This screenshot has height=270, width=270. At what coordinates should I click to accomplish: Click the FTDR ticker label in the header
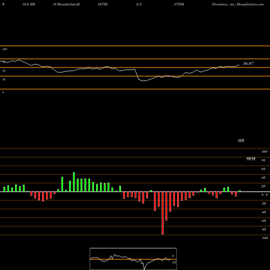(x=179, y=4)
